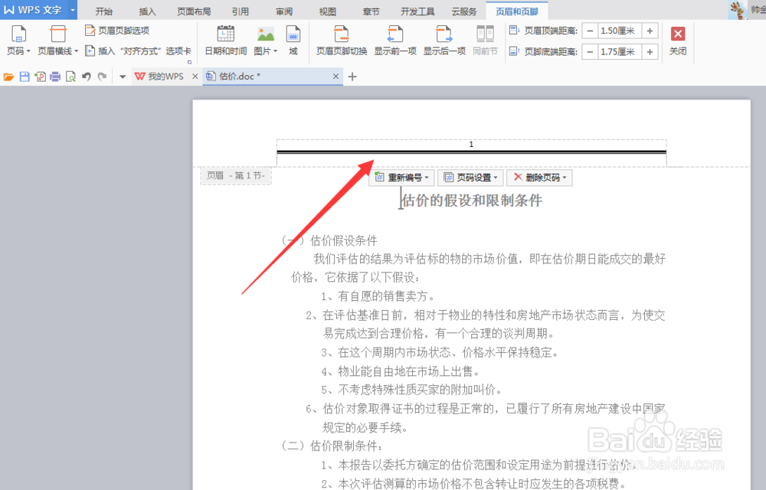Insert alignment tab via 插入对齐方式选项卡
Viewport: 766px width, 490px height.
point(138,51)
